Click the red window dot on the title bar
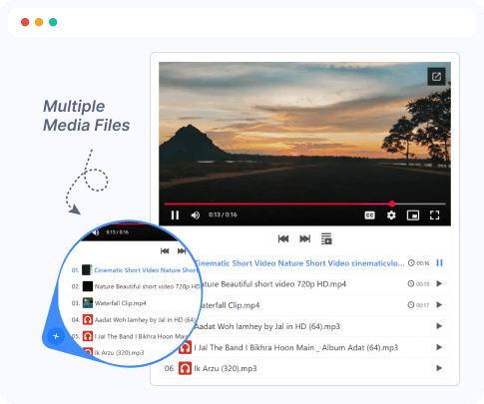 click(25, 22)
